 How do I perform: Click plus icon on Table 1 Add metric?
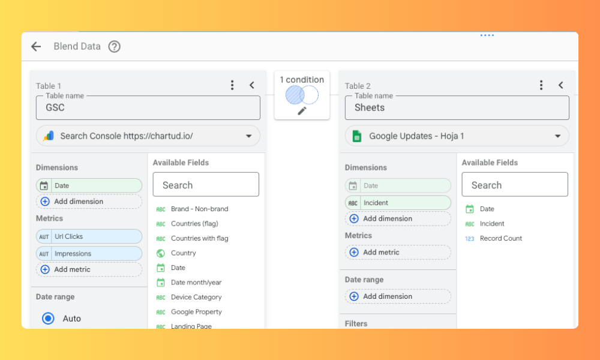pyautogui.click(x=45, y=269)
